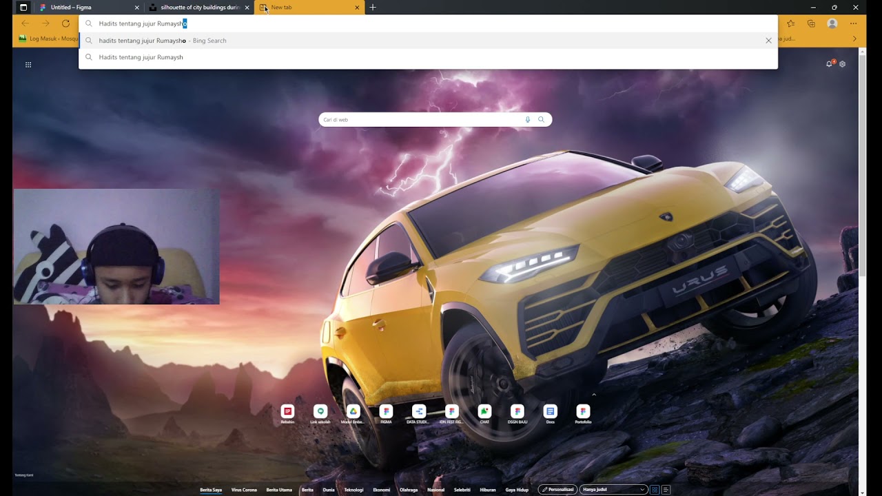
Task: Close the silhouette of city buildings tab
Action: click(247, 8)
